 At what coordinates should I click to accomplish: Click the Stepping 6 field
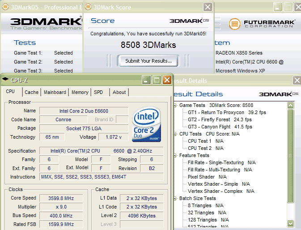tap(152, 159)
